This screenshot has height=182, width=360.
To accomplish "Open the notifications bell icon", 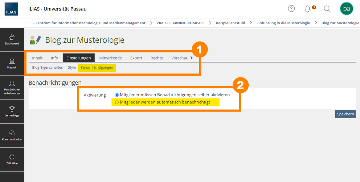I will (x=307, y=9).
